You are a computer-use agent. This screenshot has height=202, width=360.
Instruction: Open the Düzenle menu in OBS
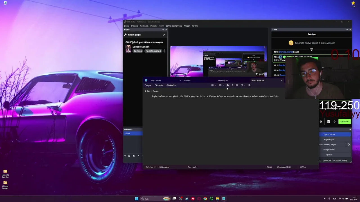135,26
